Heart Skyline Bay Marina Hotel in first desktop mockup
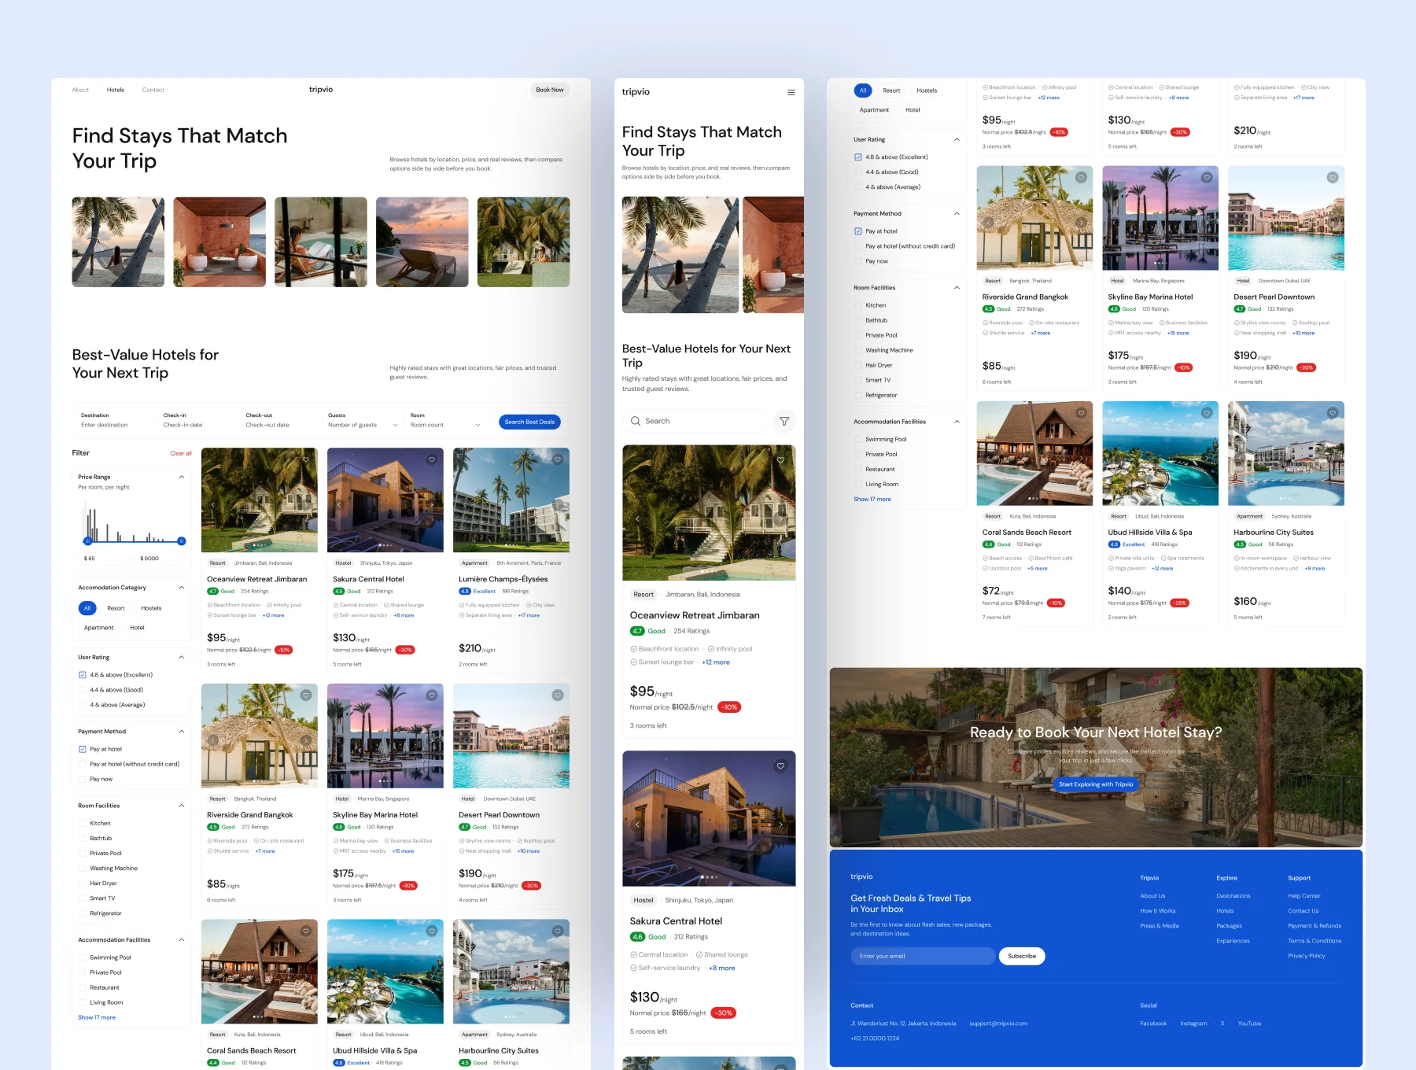This screenshot has width=1416, height=1070. tap(431, 695)
